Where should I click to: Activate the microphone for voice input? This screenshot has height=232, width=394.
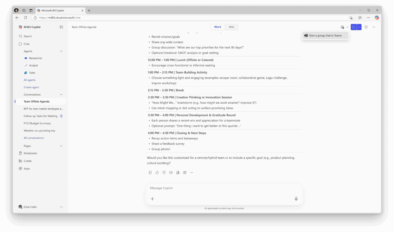pyautogui.click(x=296, y=199)
